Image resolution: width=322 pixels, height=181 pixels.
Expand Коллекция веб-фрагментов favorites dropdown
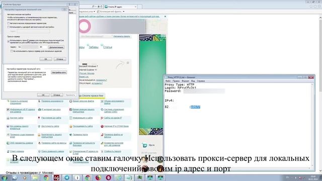pyautogui.click(x=124, y=12)
